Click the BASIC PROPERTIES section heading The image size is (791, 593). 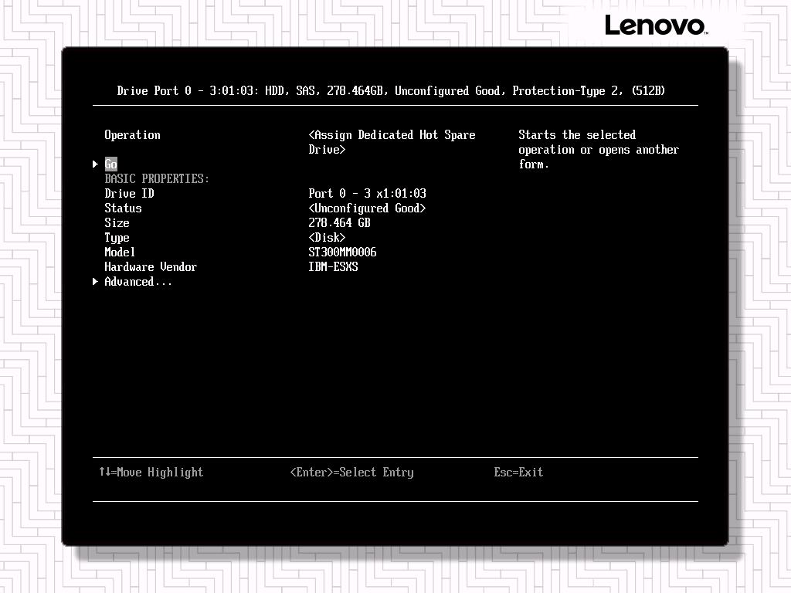click(x=157, y=179)
